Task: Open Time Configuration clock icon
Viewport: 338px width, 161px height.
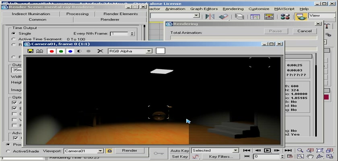Action: point(290,156)
